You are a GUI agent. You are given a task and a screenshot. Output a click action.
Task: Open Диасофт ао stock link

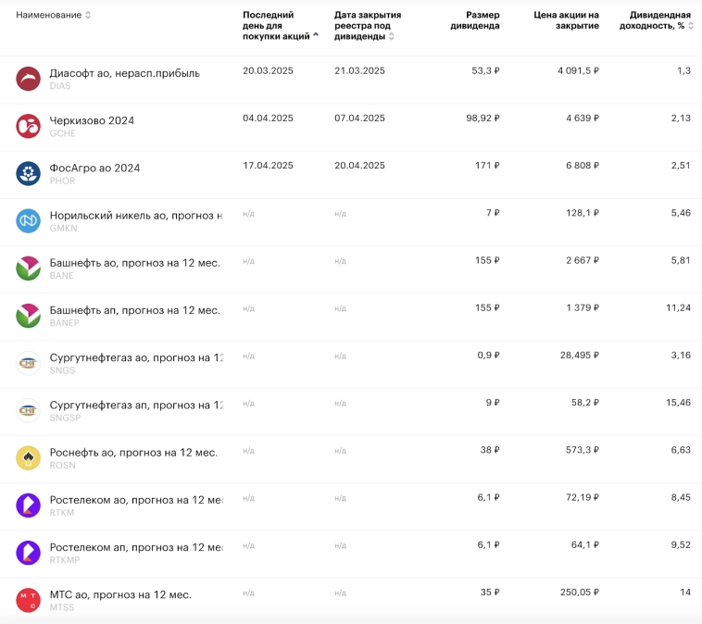[x=124, y=73]
